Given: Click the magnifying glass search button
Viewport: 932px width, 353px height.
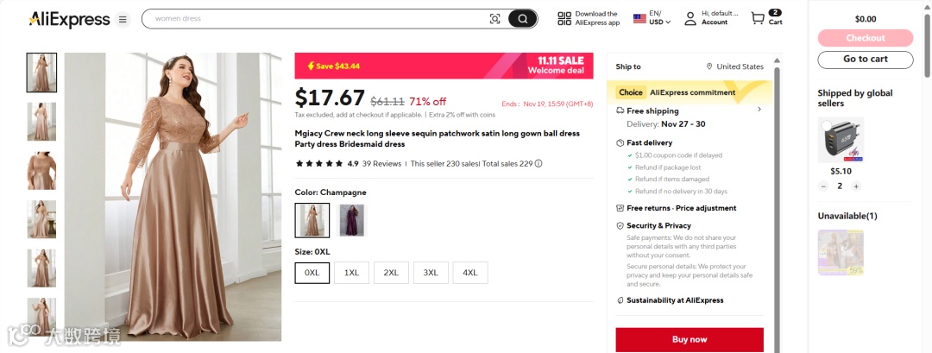Looking at the screenshot, I should (x=522, y=19).
